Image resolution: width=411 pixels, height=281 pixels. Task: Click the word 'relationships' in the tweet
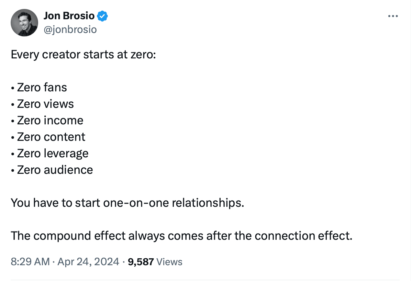[x=208, y=203]
